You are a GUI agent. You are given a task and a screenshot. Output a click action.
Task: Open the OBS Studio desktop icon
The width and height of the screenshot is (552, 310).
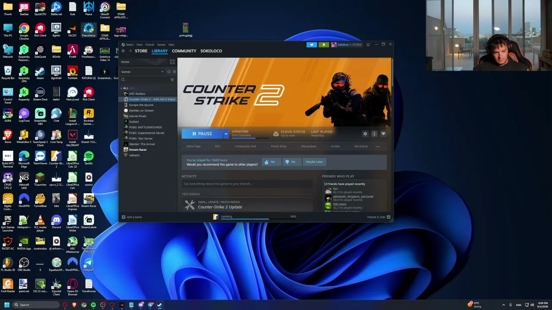click(24, 264)
